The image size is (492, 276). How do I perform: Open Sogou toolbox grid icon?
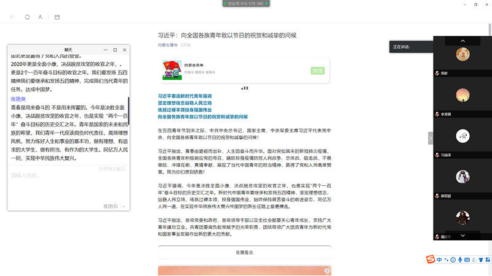tap(488, 259)
